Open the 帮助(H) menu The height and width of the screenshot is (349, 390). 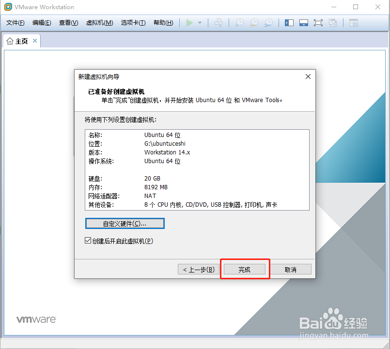click(x=163, y=23)
